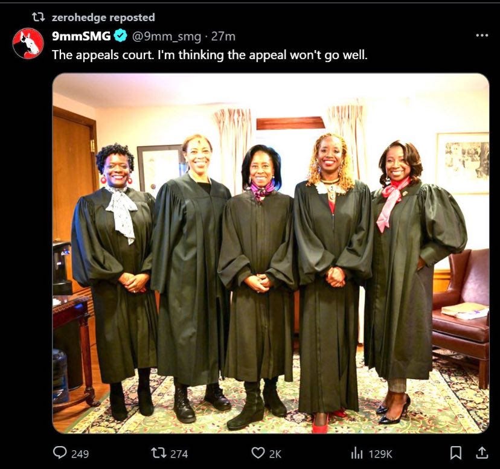The width and height of the screenshot is (500, 469).
Task: Click the small repost icon beside zerohedge
Action: click(x=39, y=17)
